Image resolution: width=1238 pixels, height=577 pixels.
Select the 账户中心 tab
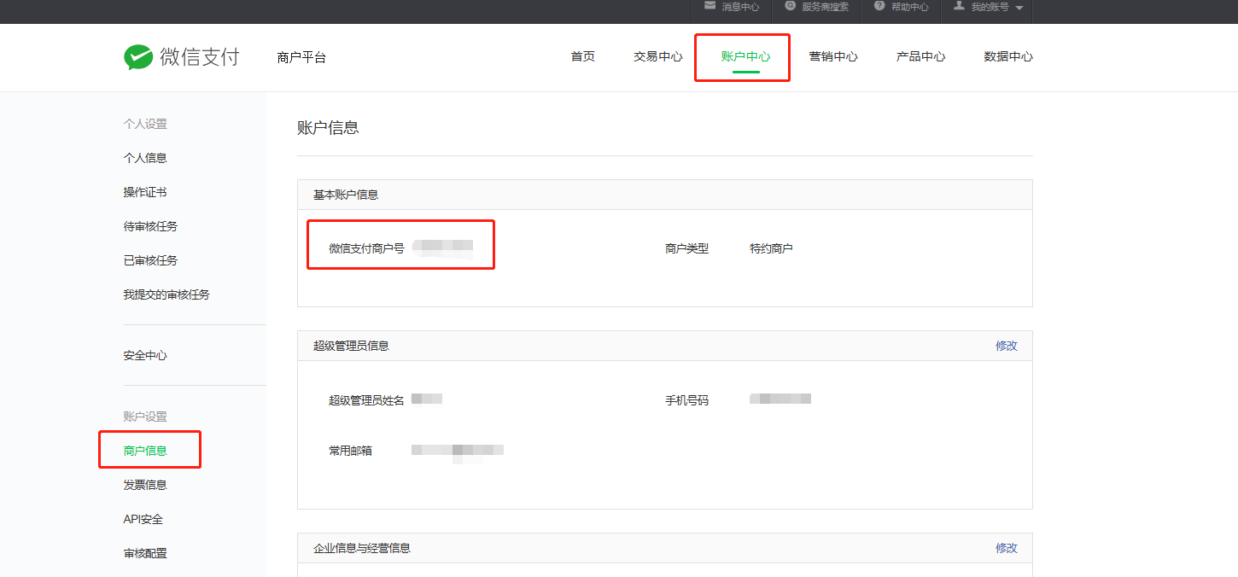(x=745, y=57)
